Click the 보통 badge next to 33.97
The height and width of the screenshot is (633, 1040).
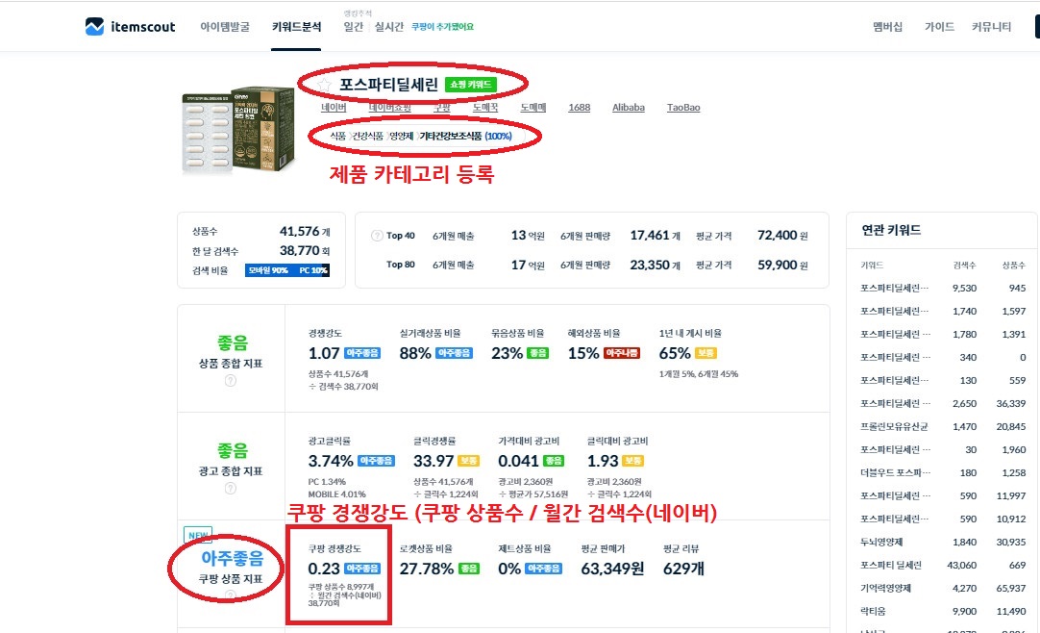tap(468, 461)
